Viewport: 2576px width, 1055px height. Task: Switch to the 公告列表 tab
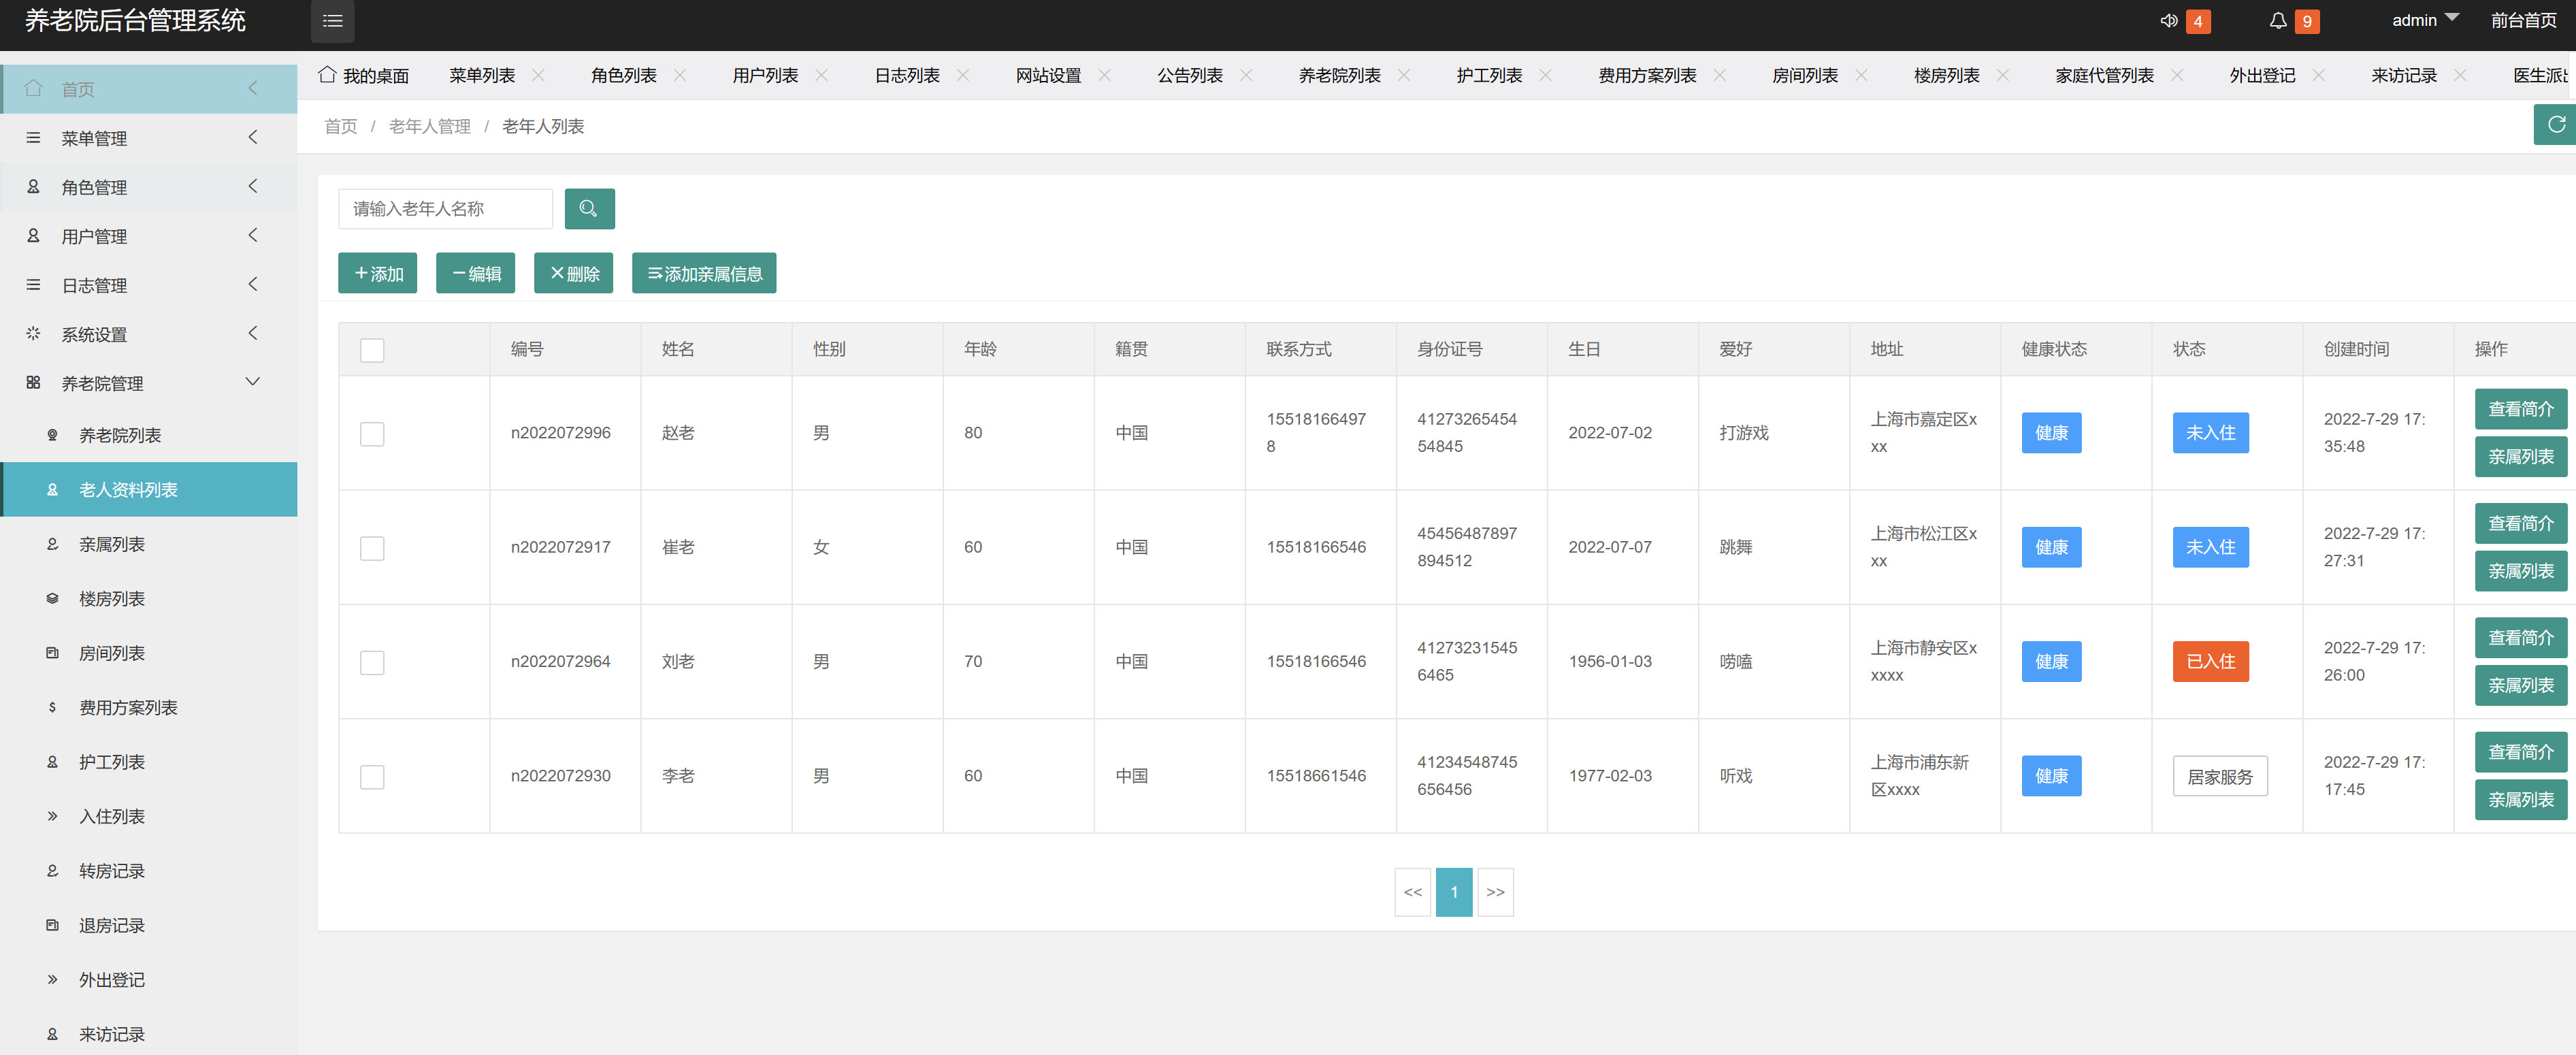[1190, 74]
